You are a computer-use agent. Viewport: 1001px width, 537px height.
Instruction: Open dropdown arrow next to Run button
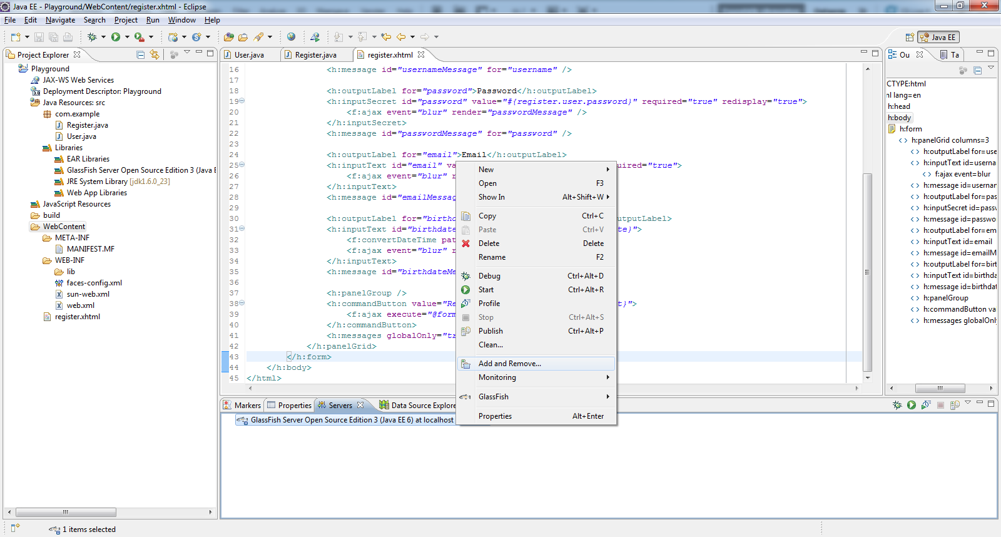tap(127, 37)
